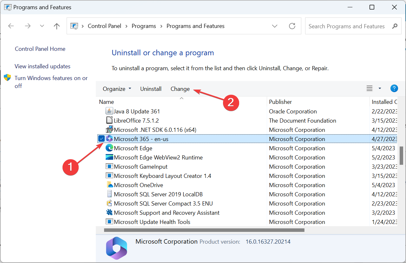
Task: Click the Microsoft 365 program icon
Action: pyautogui.click(x=109, y=138)
